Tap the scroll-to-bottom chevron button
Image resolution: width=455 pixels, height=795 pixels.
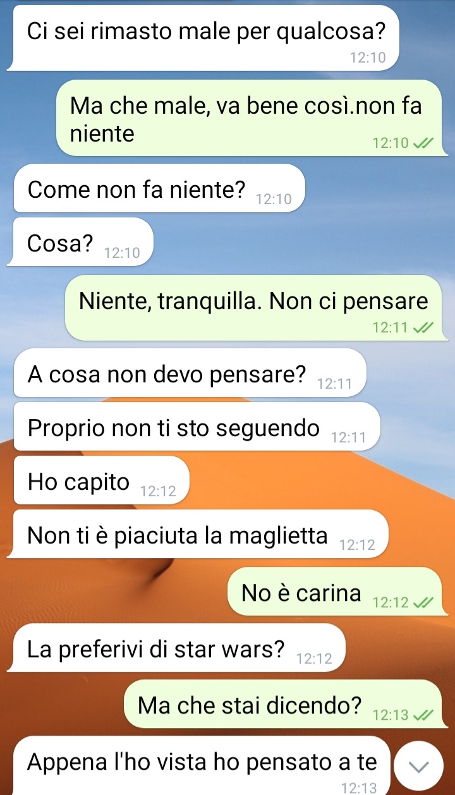[x=420, y=767]
